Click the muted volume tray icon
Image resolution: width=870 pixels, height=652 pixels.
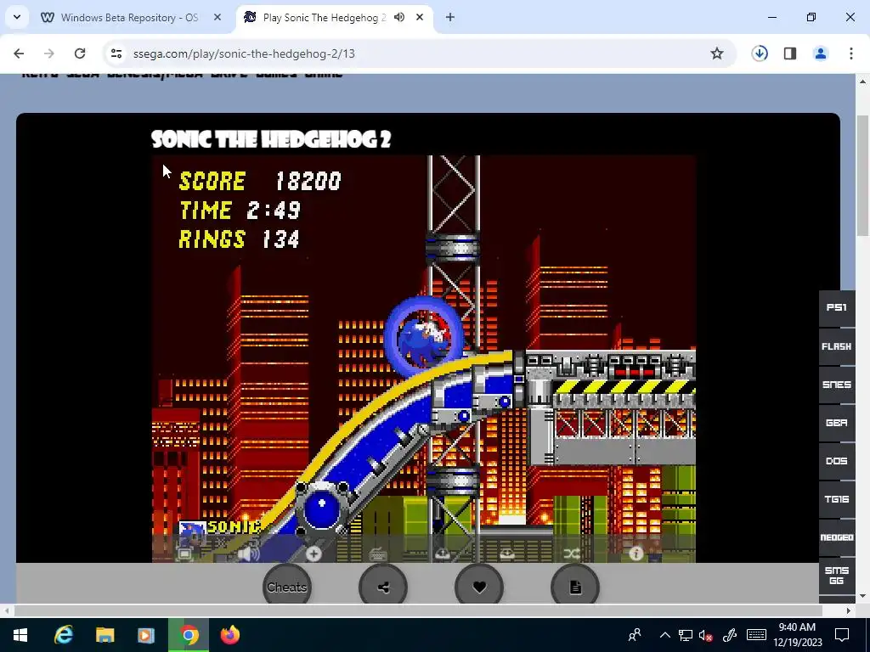pos(706,635)
